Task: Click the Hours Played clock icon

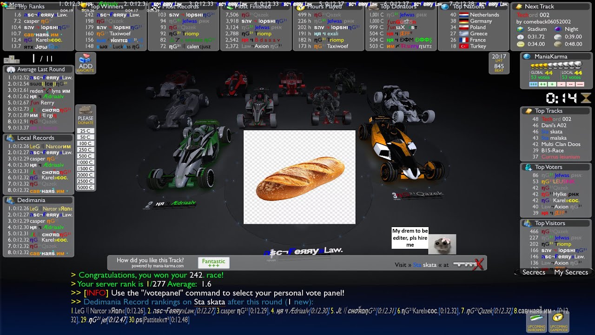Action: [x=300, y=7]
